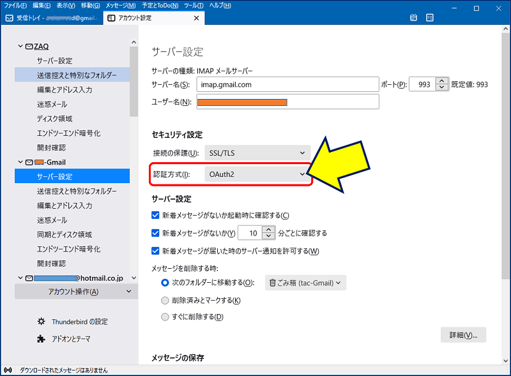Toggle 新着メッセージがないか起動時に確認する checkbox

155,215
